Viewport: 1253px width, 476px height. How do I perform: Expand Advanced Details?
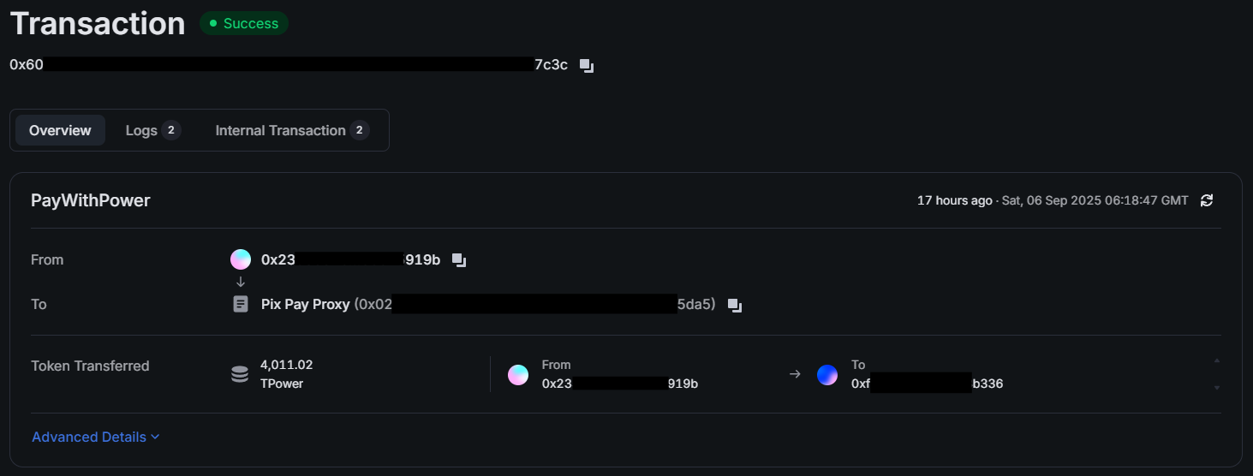96,437
